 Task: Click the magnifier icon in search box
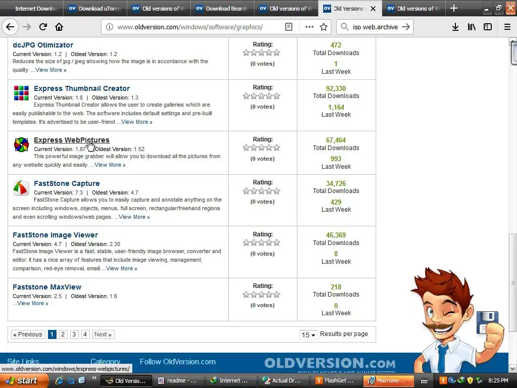pos(344,27)
